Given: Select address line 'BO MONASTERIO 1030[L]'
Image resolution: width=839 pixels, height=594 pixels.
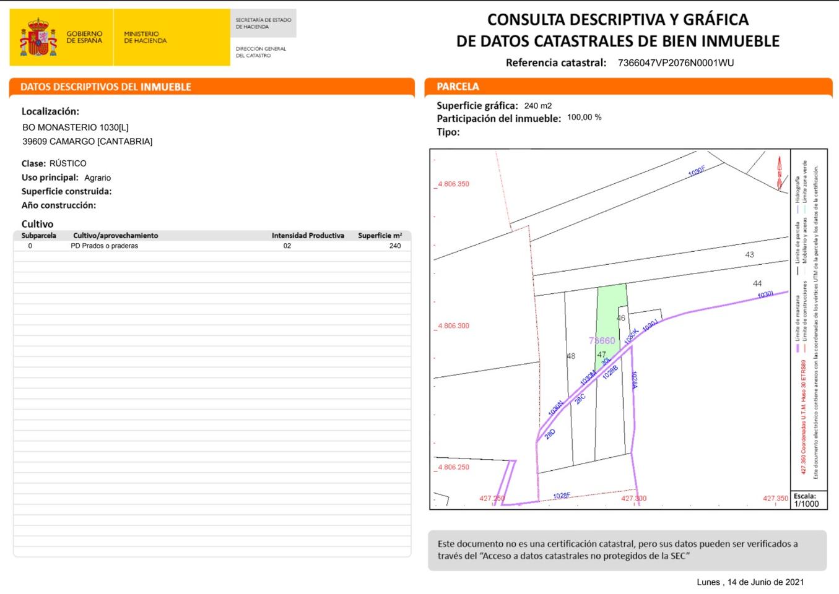Looking at the screenshot, I should coord(76,127).
